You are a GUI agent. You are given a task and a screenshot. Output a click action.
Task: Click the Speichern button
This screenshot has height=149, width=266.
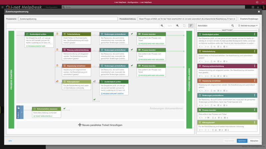click(x=242, y=141)
